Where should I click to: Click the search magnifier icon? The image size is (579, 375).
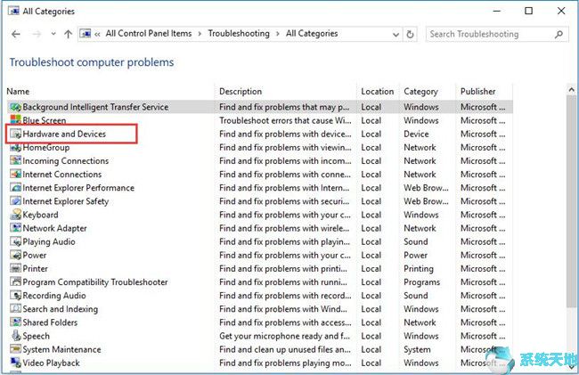pyautogui.click(x=559, y=35)
